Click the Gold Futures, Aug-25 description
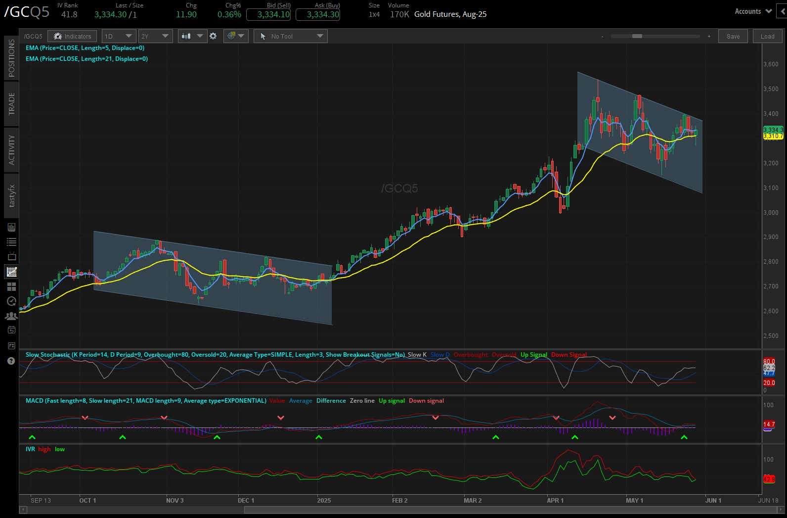787x518 pixels. point(450,14)
